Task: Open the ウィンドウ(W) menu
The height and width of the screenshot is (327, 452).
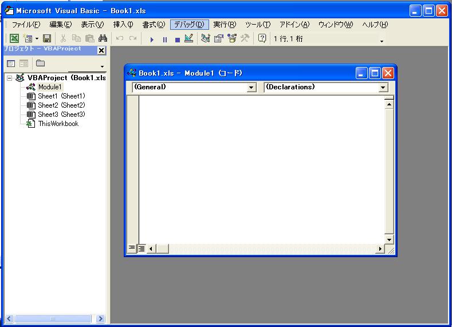Action: tap(336, 25)
